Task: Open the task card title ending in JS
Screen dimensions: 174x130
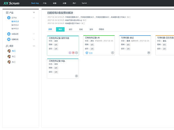Action: 92,38
